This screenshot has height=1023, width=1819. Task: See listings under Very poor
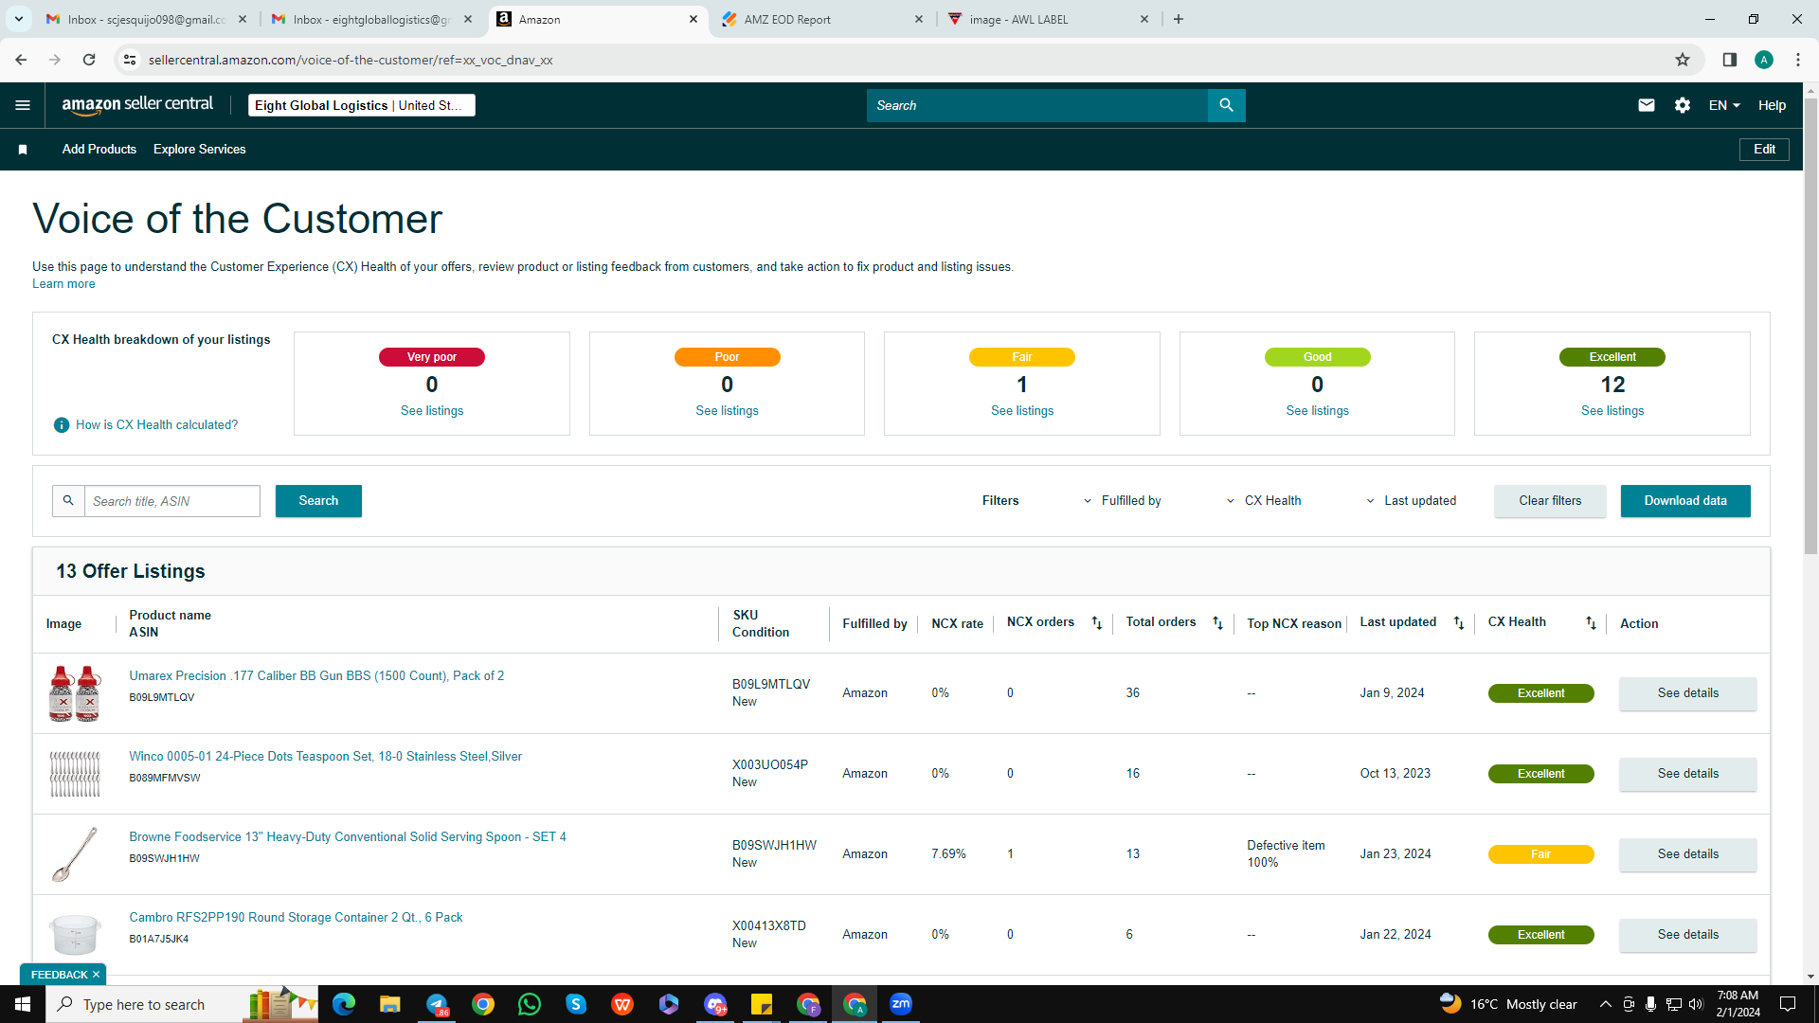point(432,411)
